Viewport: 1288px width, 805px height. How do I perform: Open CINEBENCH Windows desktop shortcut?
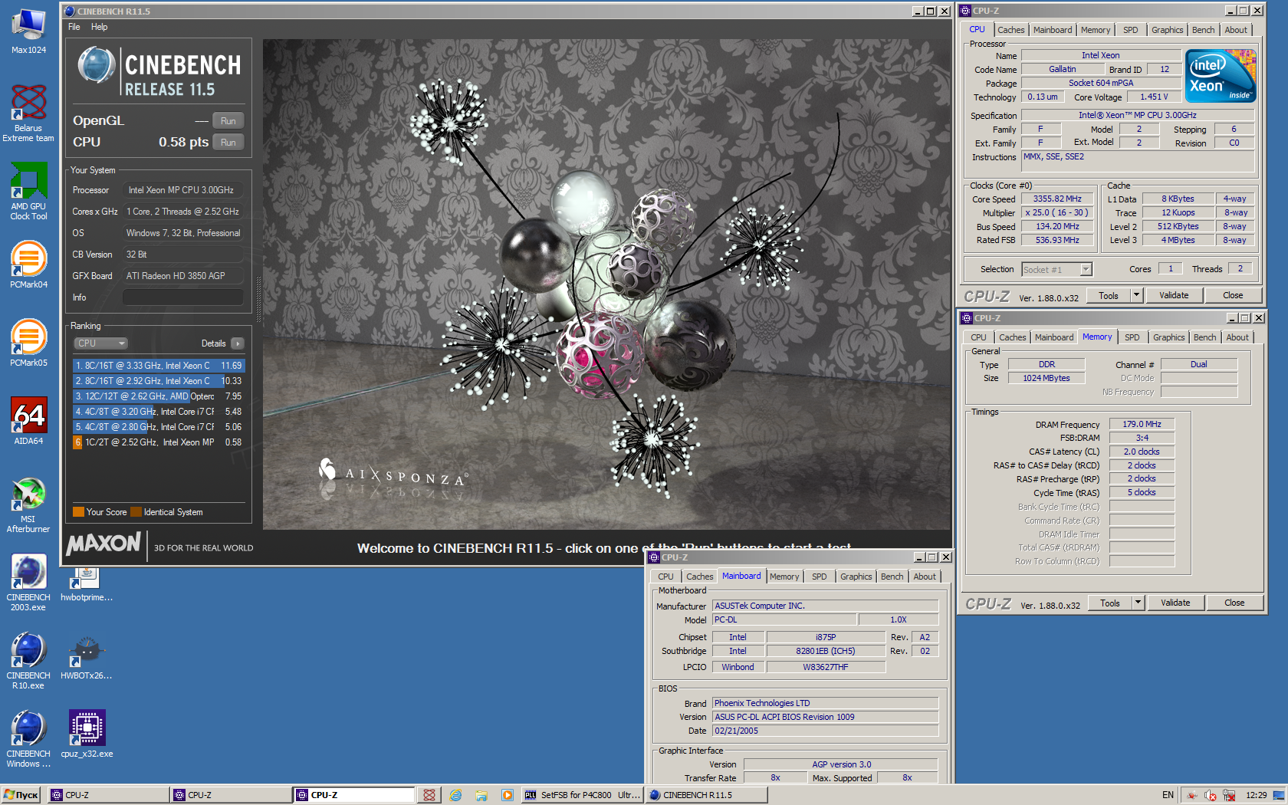(28, 739)
